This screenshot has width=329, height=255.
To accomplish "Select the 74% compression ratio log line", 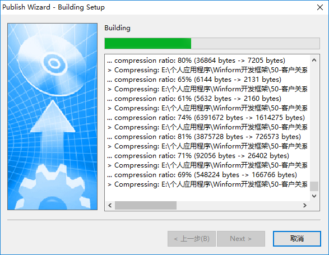I will point(206,118).
